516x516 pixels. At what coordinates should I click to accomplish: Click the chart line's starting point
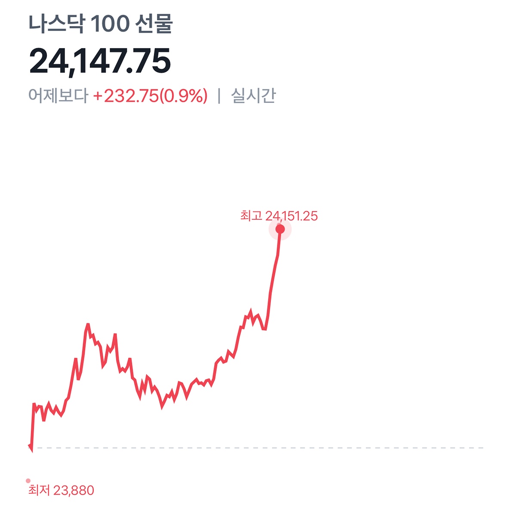29,446
